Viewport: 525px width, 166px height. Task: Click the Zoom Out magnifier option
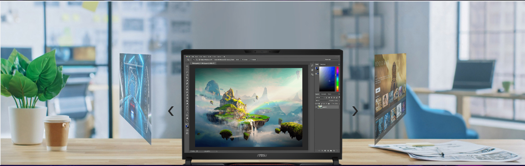tap(197, 60)
